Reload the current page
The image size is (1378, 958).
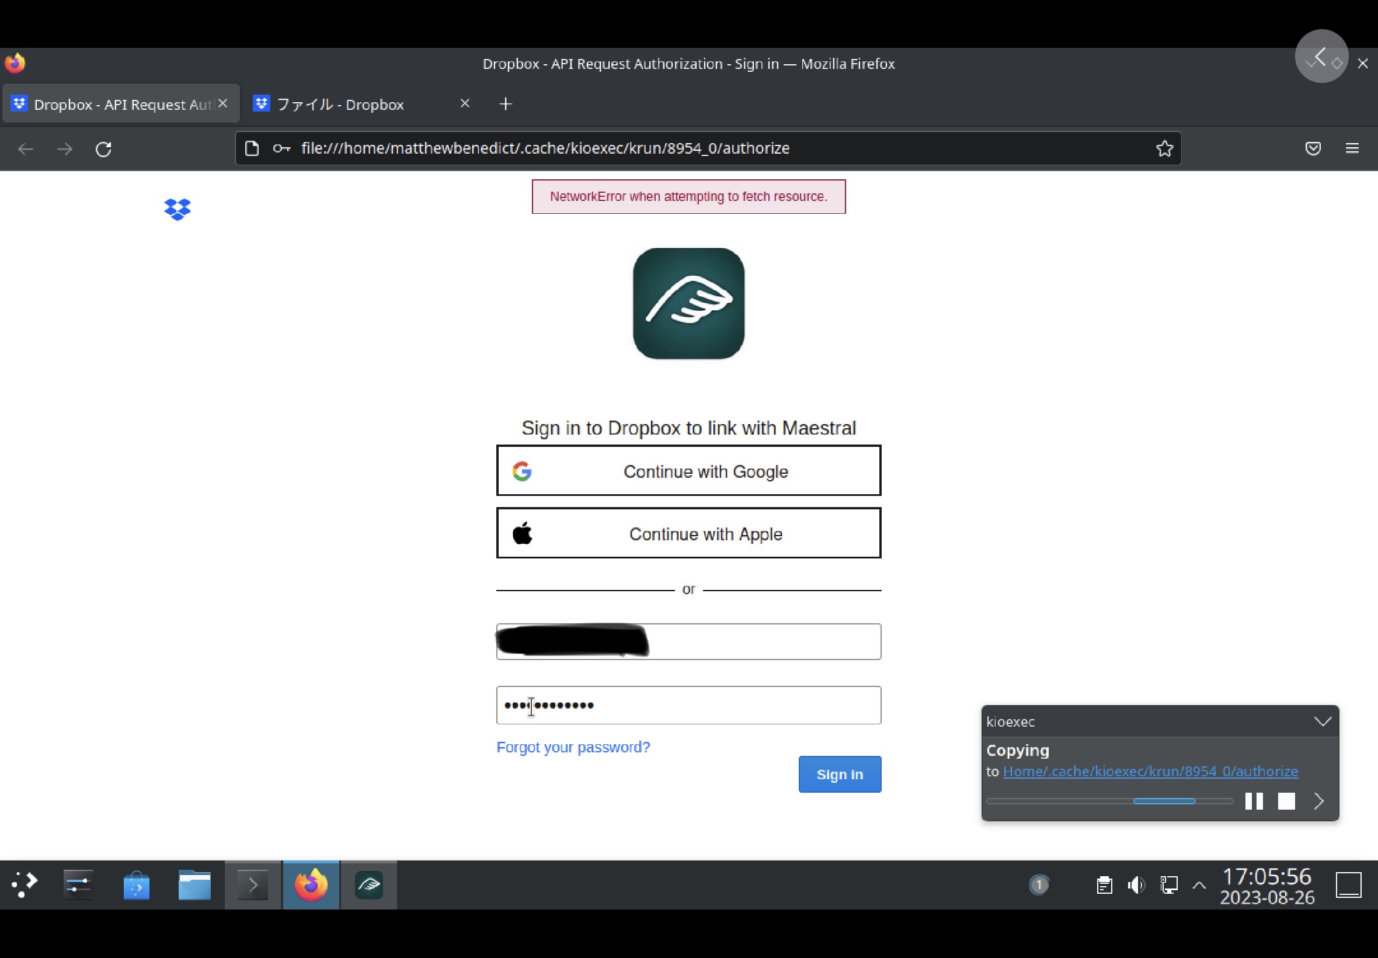click(103, 149)
